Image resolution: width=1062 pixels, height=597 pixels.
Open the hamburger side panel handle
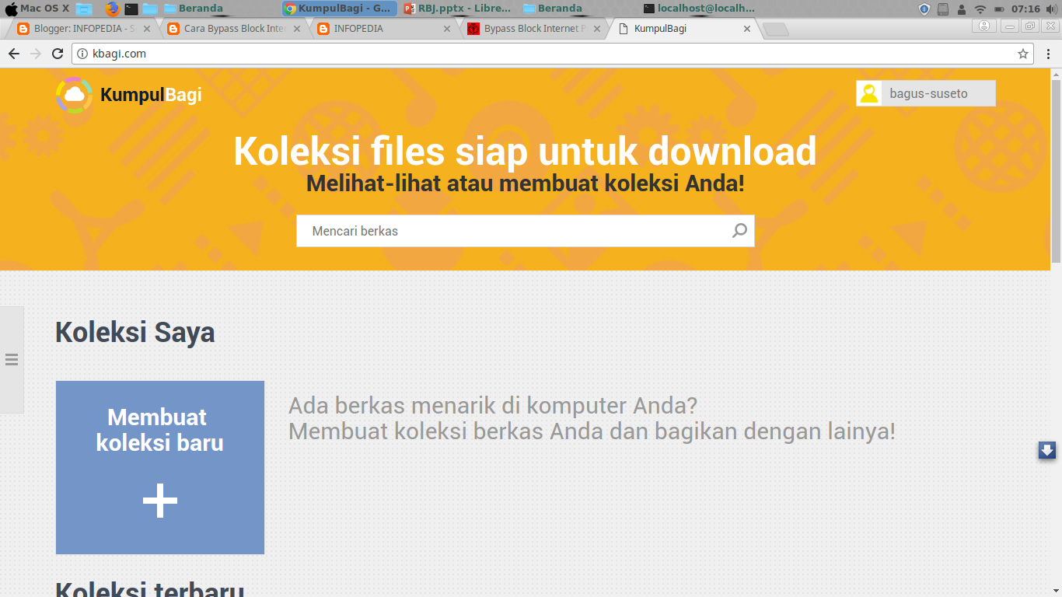tap(11, 359)
